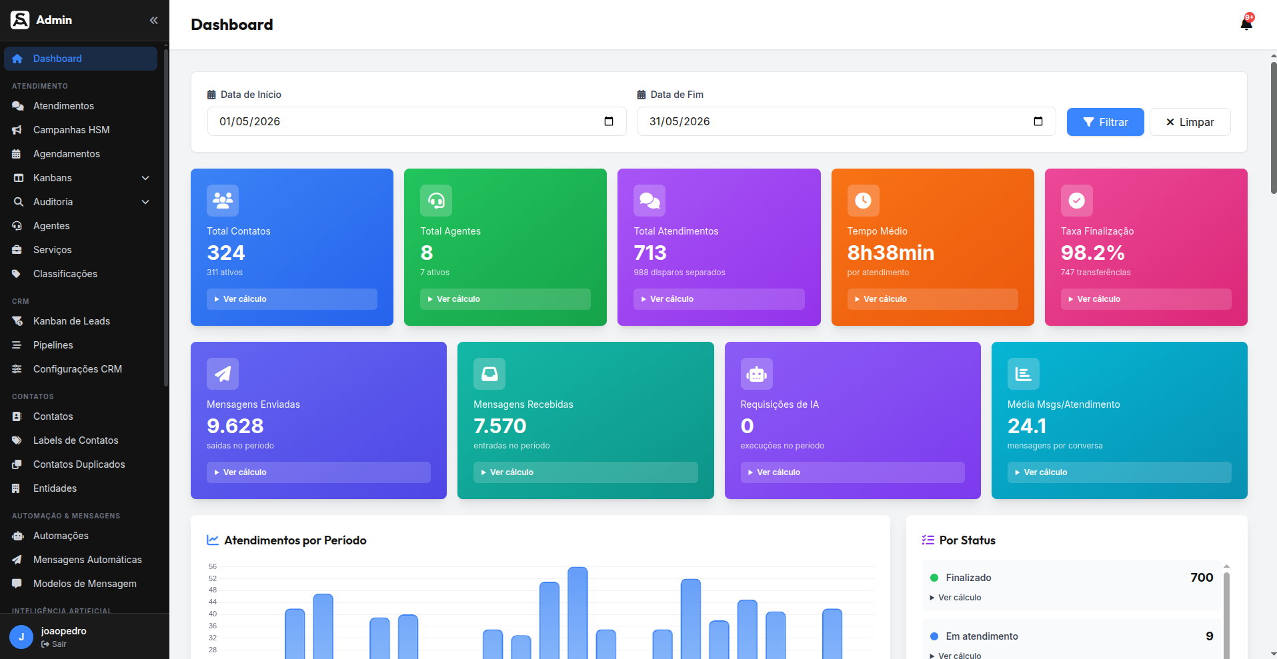This screenshot has height=659, width=1277.
Task: Click the Média Msgs/Atendimento chart icon
Action: click(1024, 374)
